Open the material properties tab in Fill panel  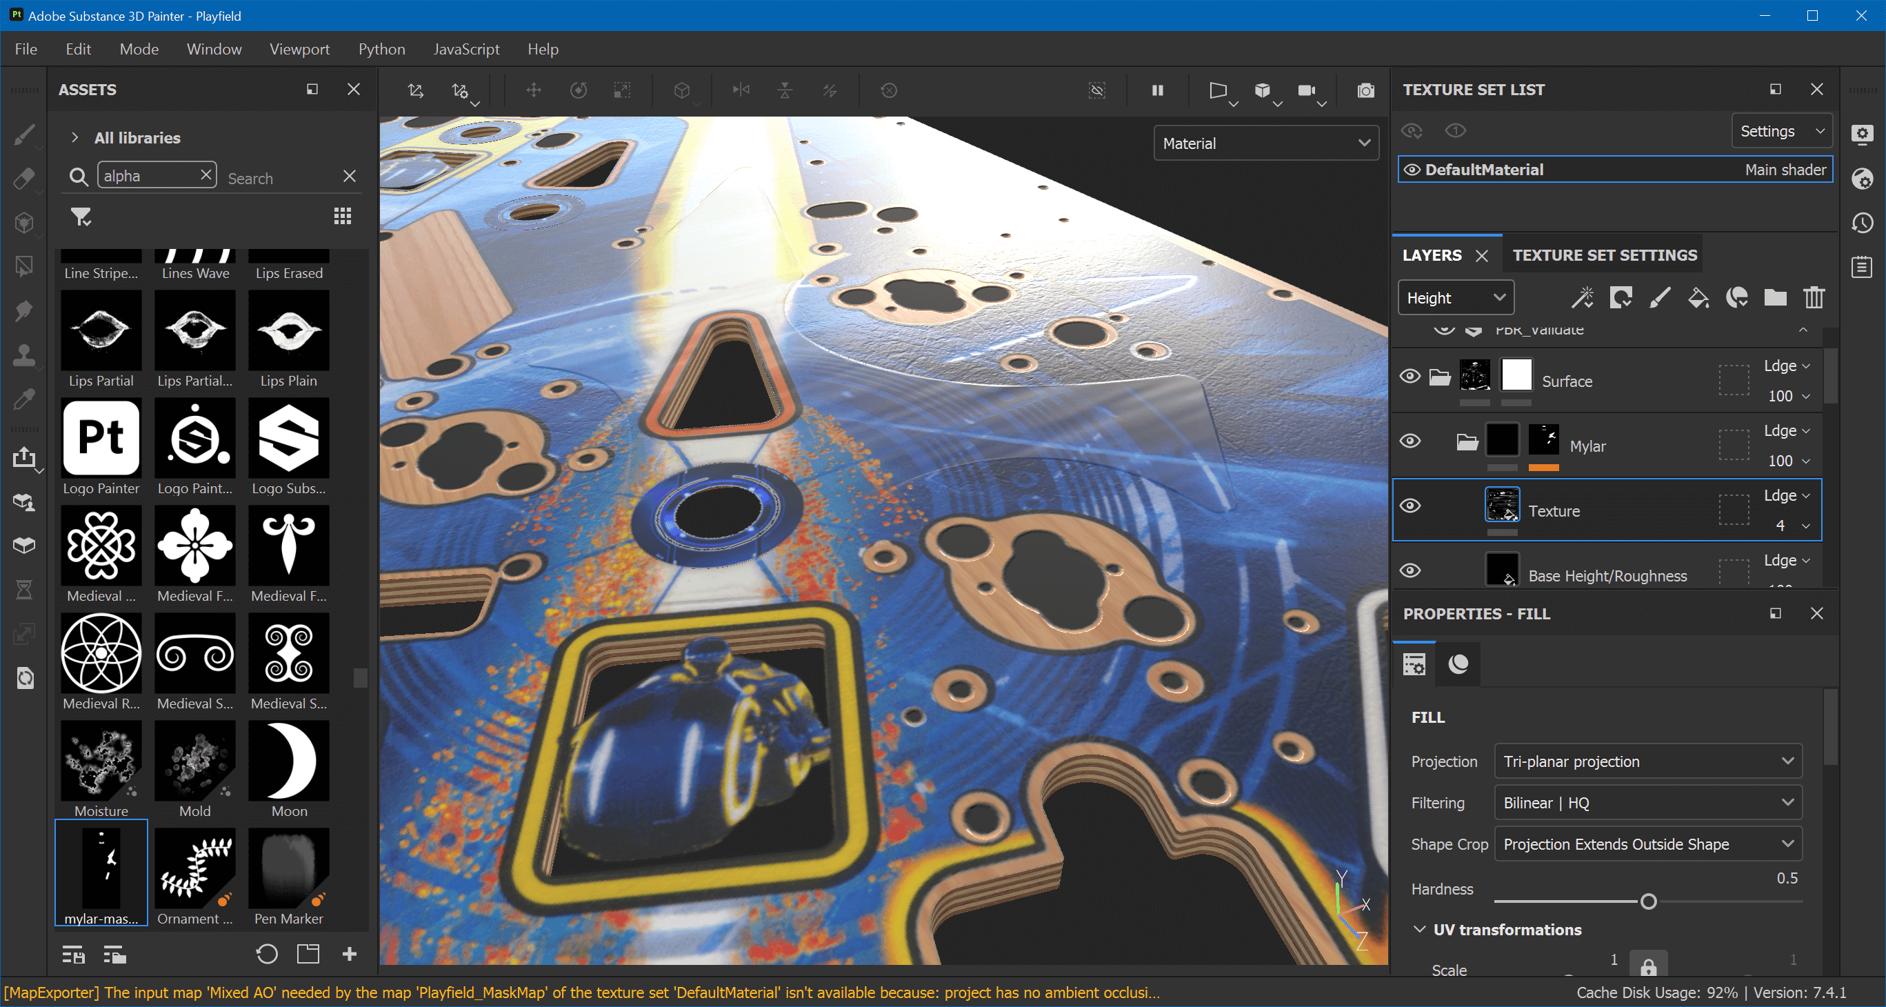point(1458,664)
